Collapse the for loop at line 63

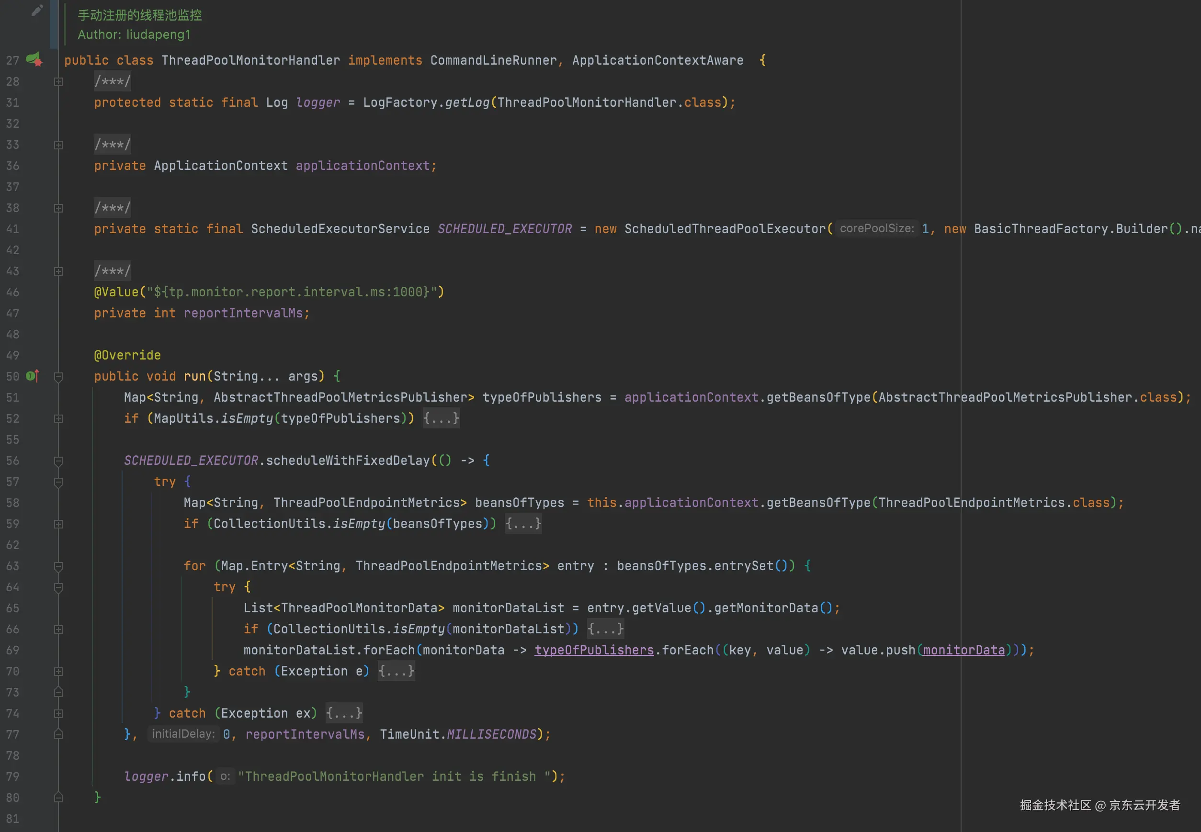pyautogui.click(x=58, y=566)
